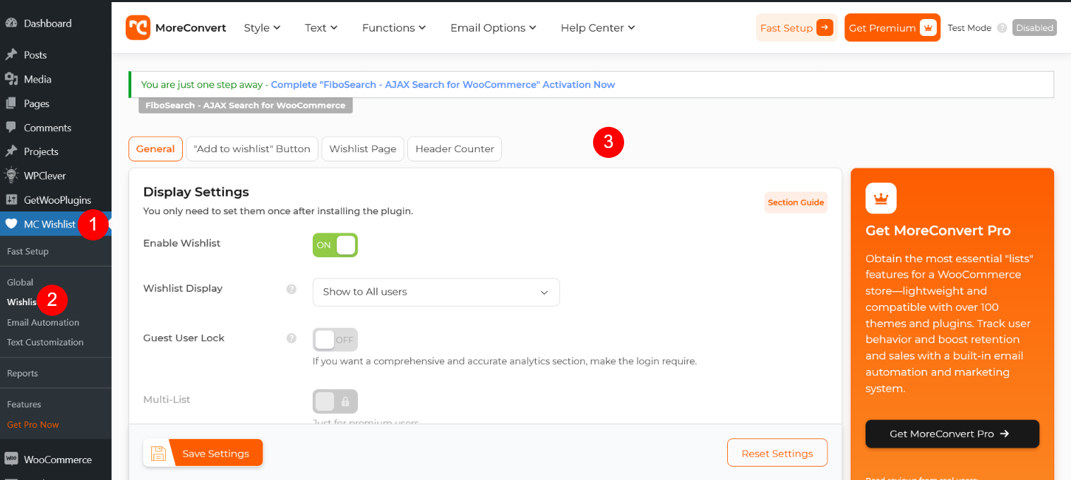1071x480 pixels.
Task: Open Global in the sidebar submenu
Action: pyautogui.click(x=20, y=282)
